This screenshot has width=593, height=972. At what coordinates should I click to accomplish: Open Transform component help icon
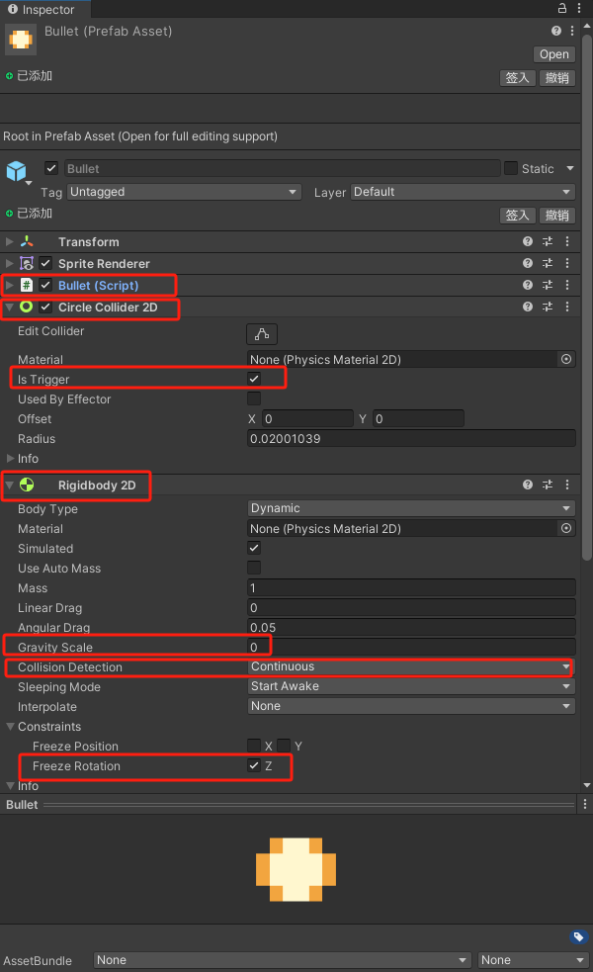528,241
